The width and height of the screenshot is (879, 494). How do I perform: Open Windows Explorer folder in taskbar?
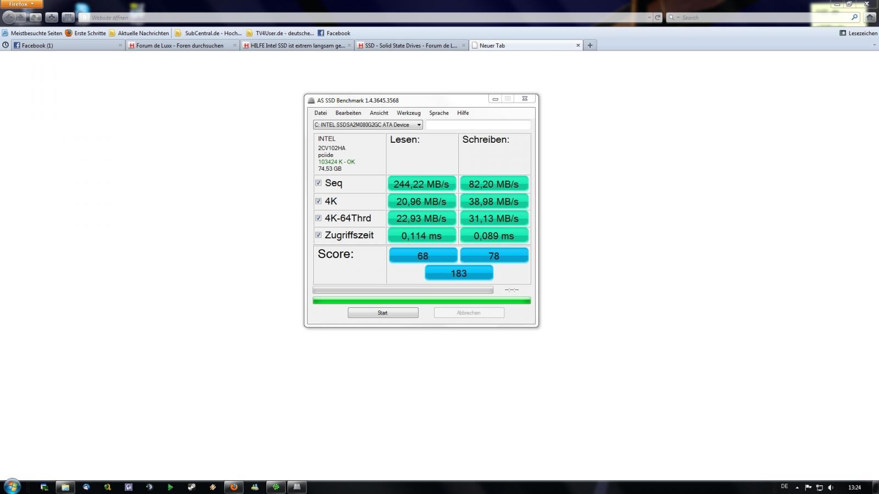[x=65, y=487]
